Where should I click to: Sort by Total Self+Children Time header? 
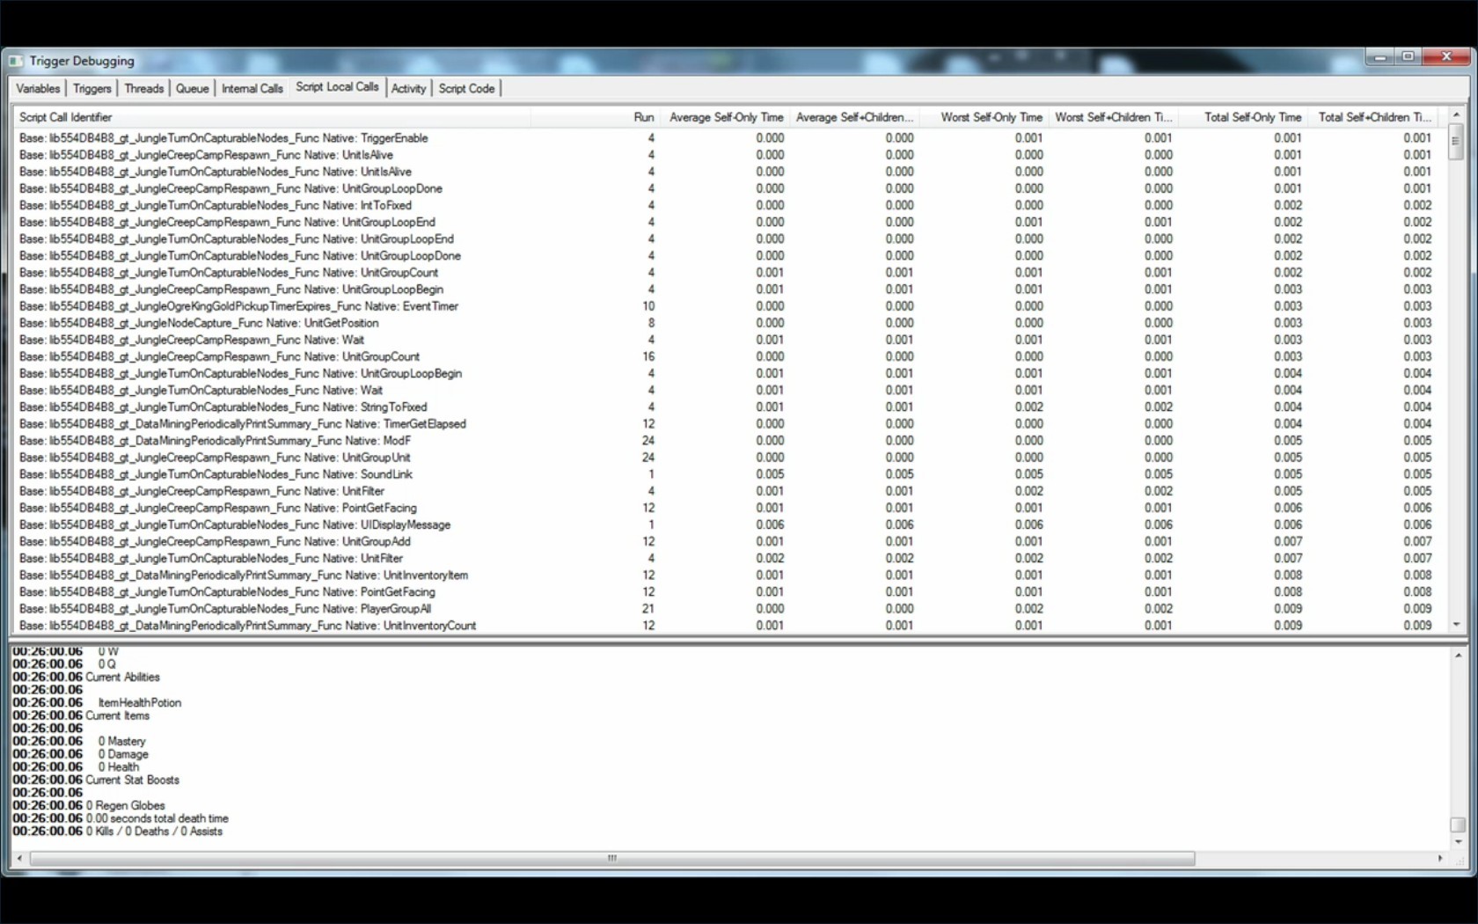(x=1373, y=117)
